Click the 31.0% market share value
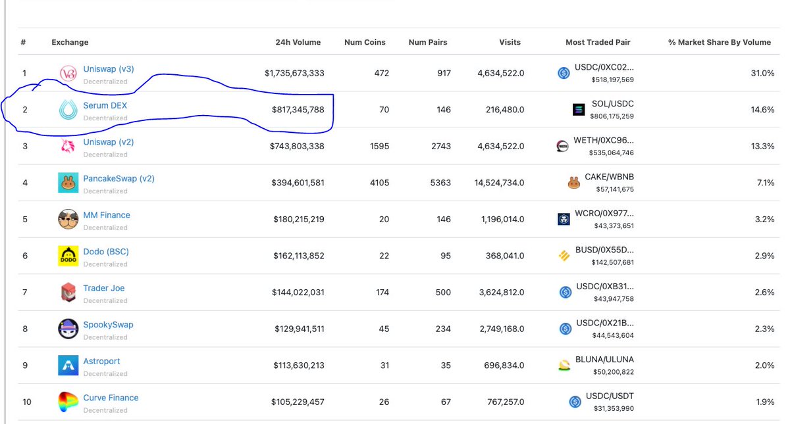790x424 pixels. coord(762,73)
